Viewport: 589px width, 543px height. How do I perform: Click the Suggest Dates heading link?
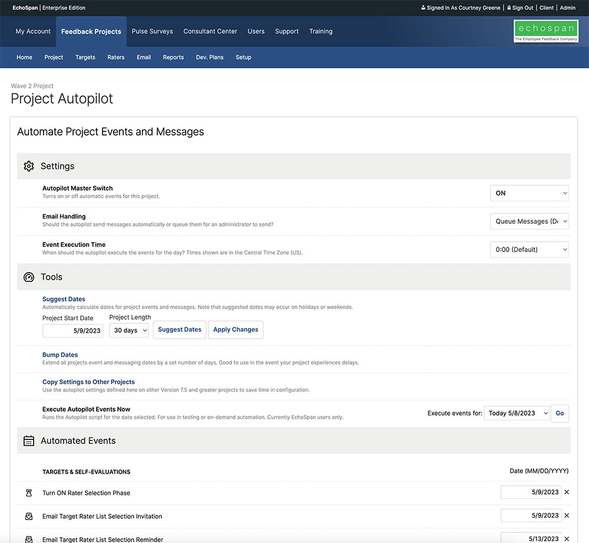64,299
